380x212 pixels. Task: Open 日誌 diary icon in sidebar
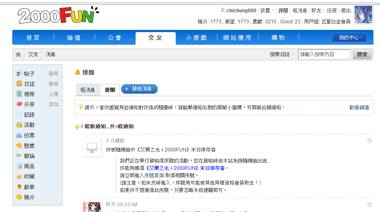pos(19,83)
